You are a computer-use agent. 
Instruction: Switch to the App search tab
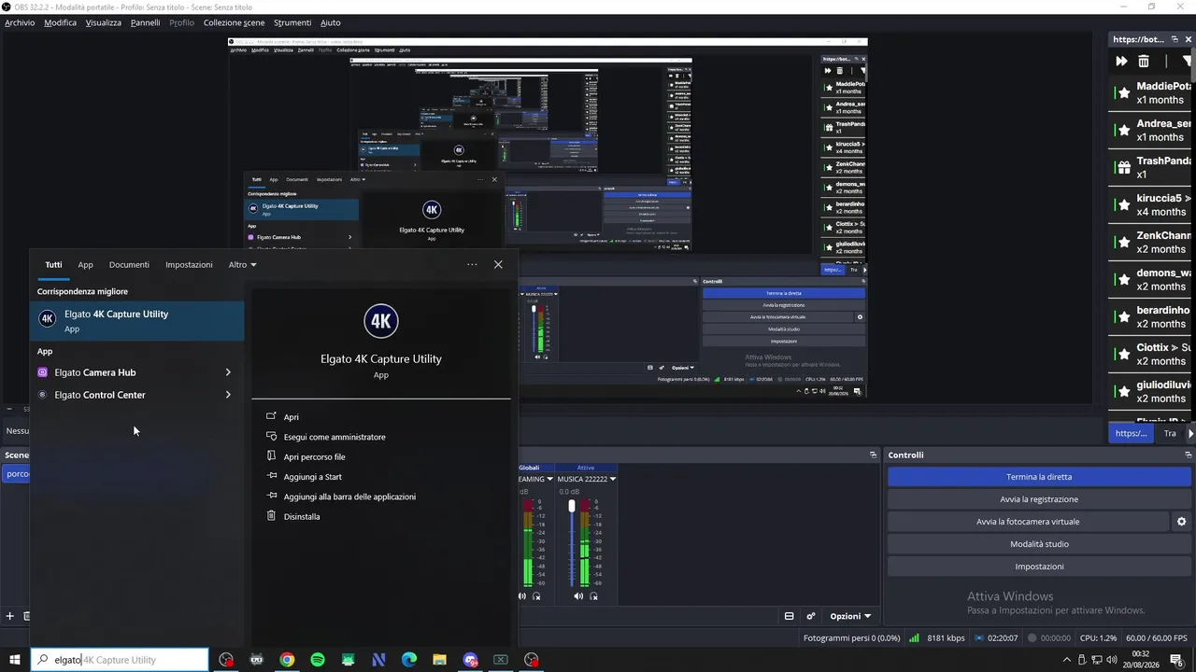click(85, 265)
